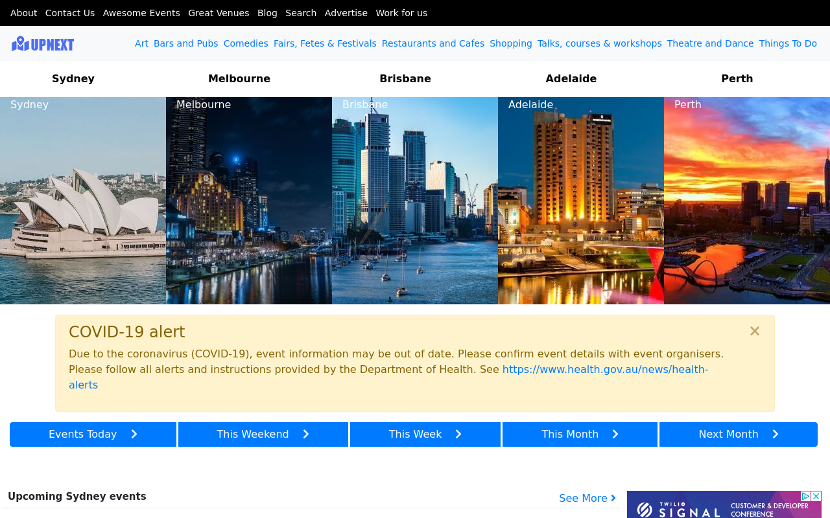Click the chevron arrow on This Month

point(615,434)
